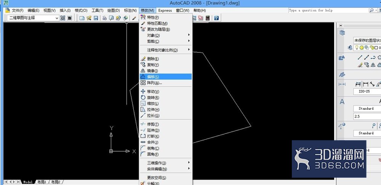The width and height of the screenshot is (381, 185).
Task: Toggle layer on/off lightbulb icon
Action: (x=357, y=48)
